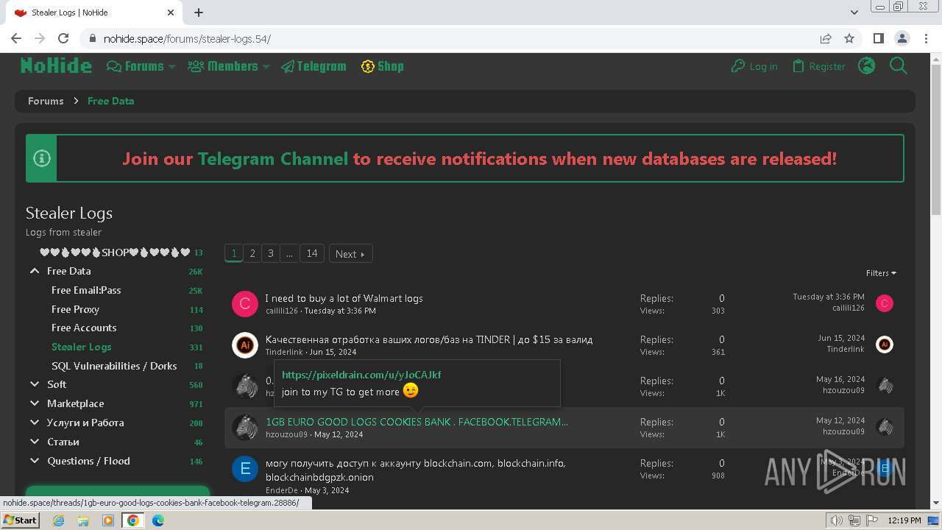This screenshot has width=942, height=530.
Task: Click the browser address bar
Action: (x=456, y=38)
